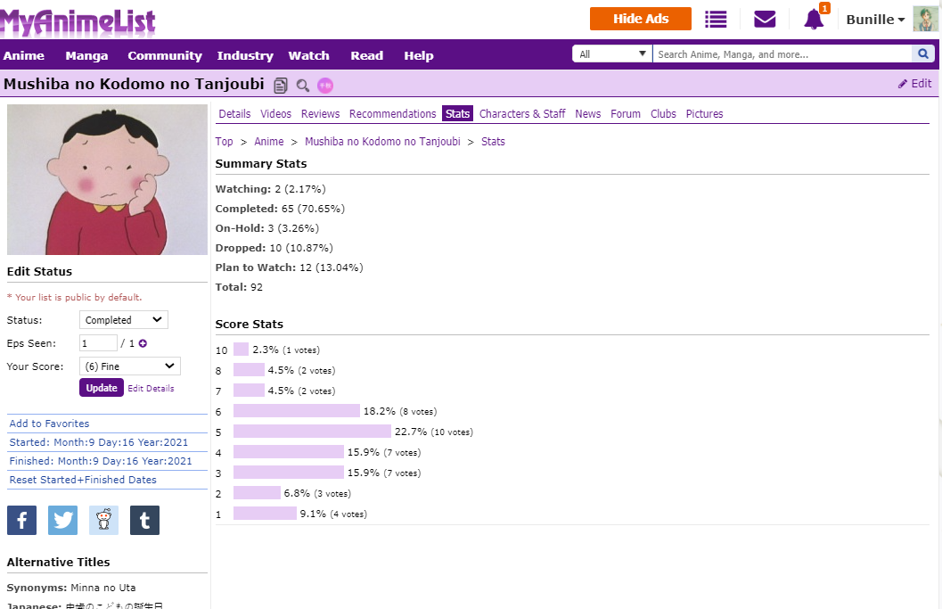Image resolution: width=942 pixels, height=609 pixels.
Task: Share on Facebook
Action: pyautogui.click(x=21, y=520)
